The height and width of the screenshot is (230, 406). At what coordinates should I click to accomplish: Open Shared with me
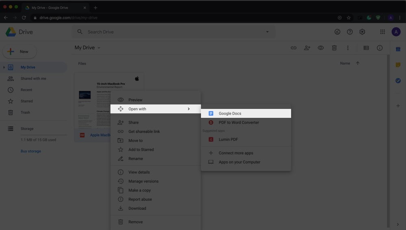point(34,78)
